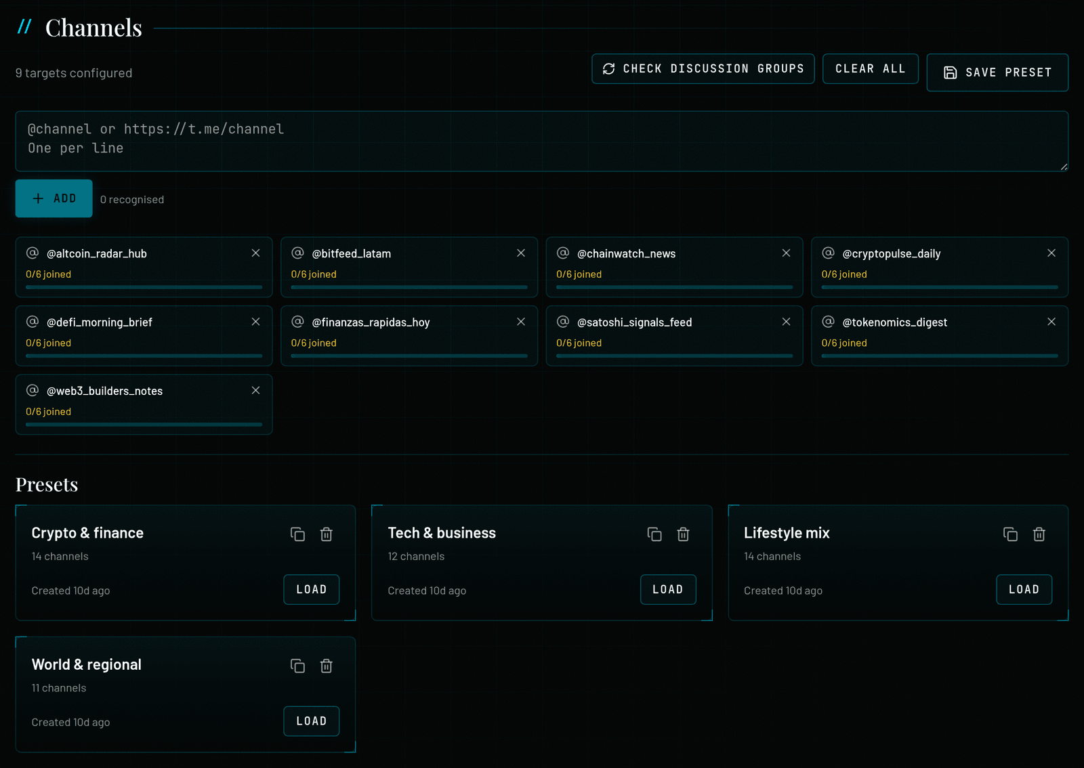Delete the Crypto & finance preset
This screenshot has width=1084, height=768.
(x=327, y=534)
